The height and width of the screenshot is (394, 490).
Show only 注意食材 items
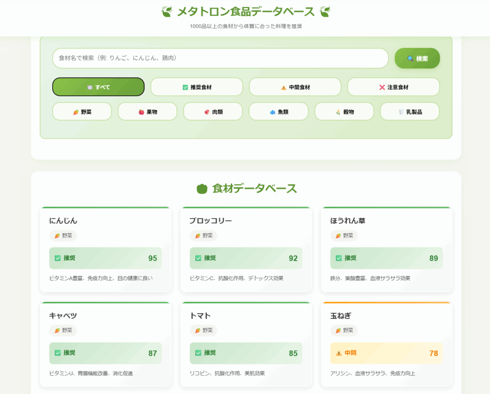click(393, 87)
